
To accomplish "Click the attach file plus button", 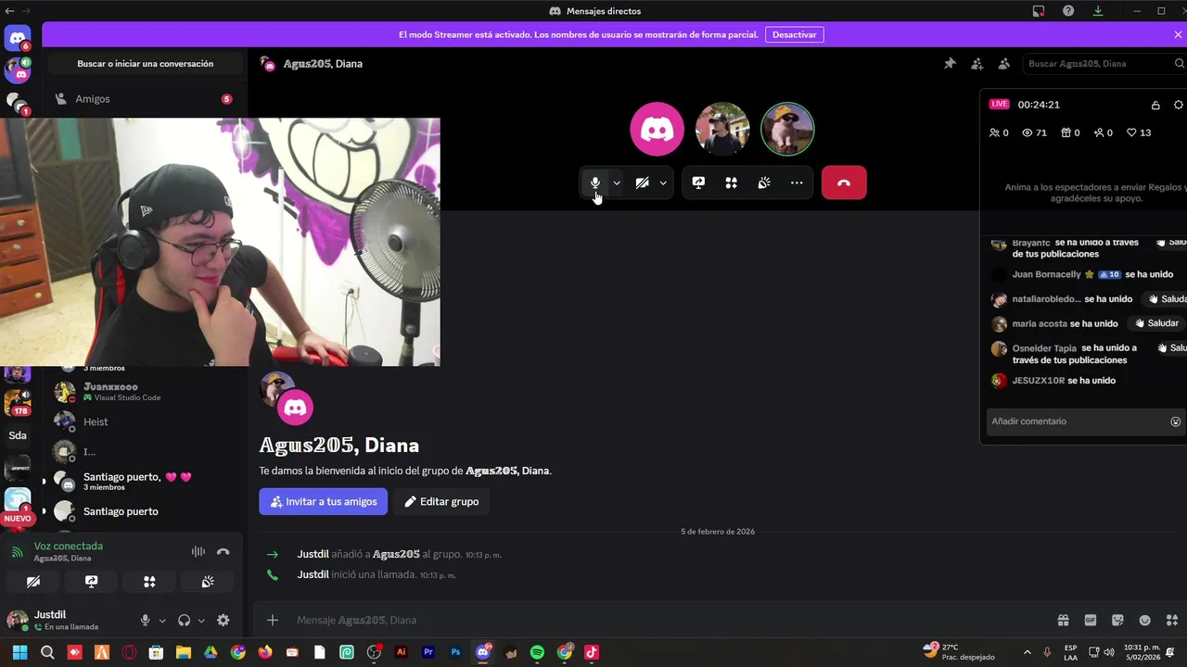I will [272, 620].
